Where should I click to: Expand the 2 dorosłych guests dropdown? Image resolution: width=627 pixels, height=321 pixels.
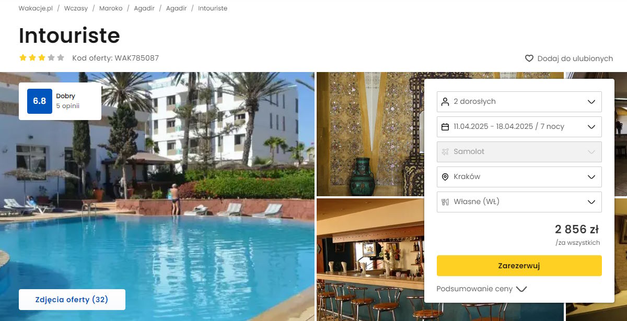(x=519, y=101)
